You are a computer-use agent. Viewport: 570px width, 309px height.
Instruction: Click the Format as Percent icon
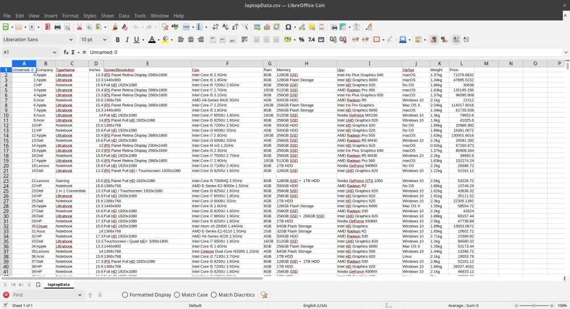click(x=302, y=40)
